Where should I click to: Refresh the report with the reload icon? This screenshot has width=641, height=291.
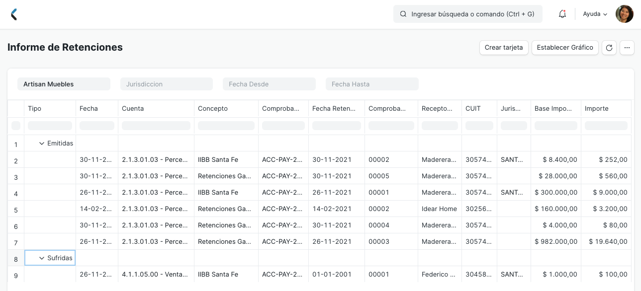pos(609,48)
